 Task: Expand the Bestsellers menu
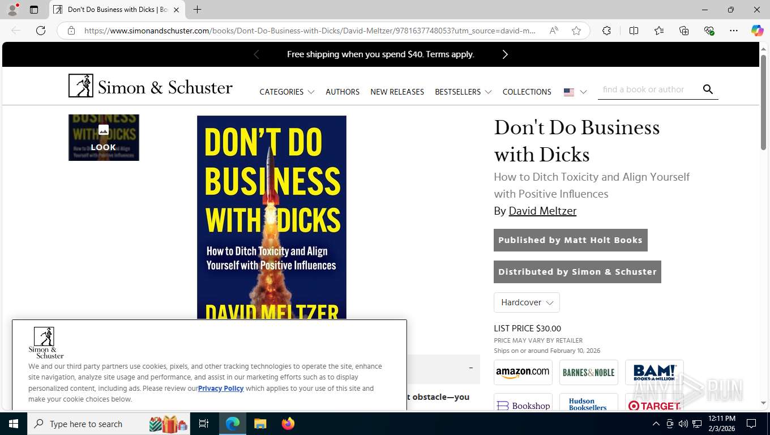coord(463,92)
